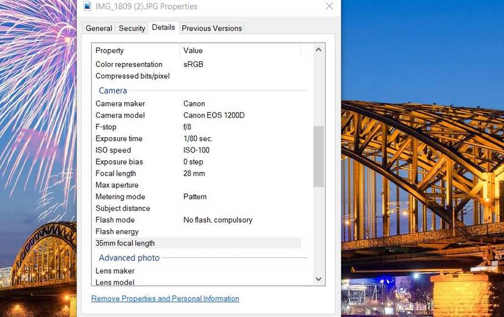Select the 35mm focal length row
This screenshot has height=317, width=504.
pyautogui.click(x=125, y=243)
